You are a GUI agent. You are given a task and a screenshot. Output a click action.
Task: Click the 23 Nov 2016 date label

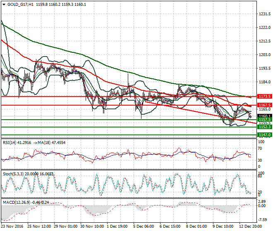[x=12, y=226]
